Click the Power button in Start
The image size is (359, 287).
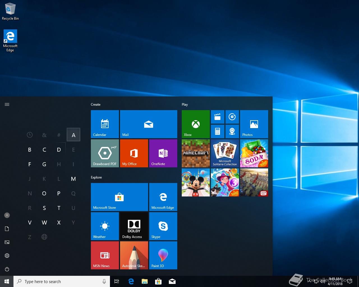(x=7, y=269)
